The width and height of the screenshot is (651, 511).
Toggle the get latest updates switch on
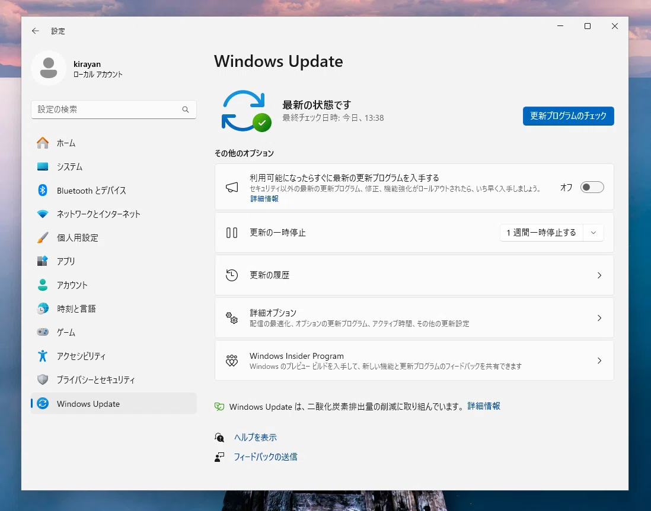(x=592, y=188)
